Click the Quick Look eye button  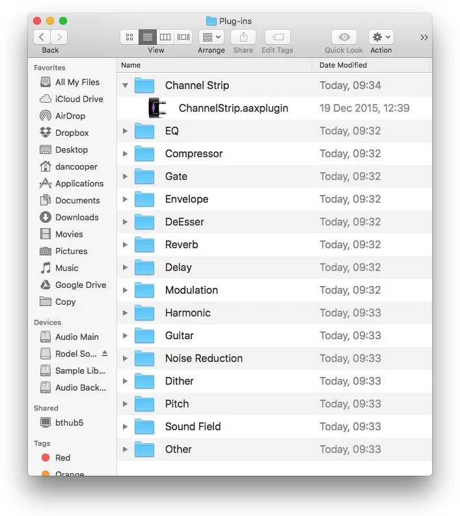pos(344,37)
